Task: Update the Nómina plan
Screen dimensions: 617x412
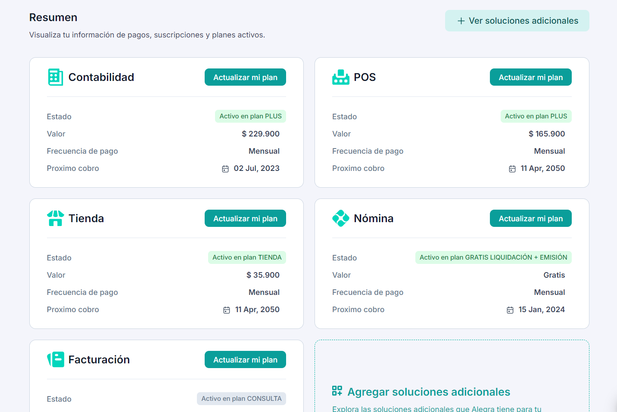Action: (530, 218)
